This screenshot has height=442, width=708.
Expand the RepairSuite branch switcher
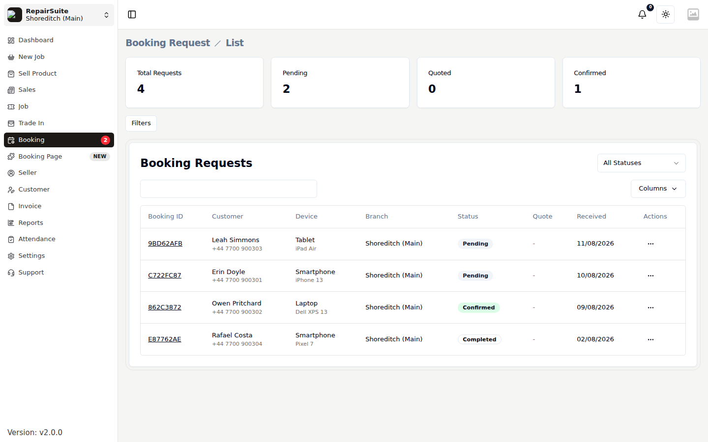coord(59,15)
